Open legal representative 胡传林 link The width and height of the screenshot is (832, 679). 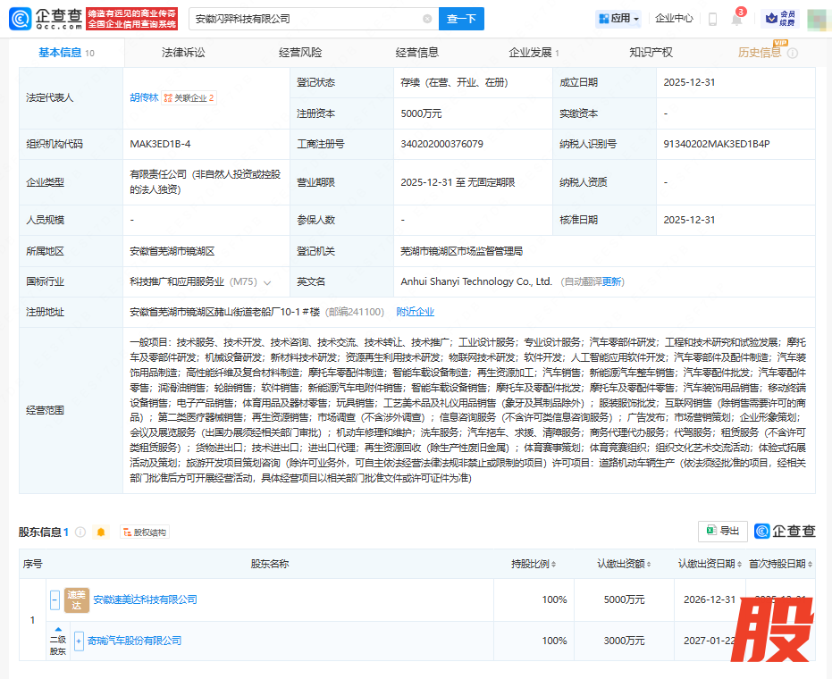(143, 97)
